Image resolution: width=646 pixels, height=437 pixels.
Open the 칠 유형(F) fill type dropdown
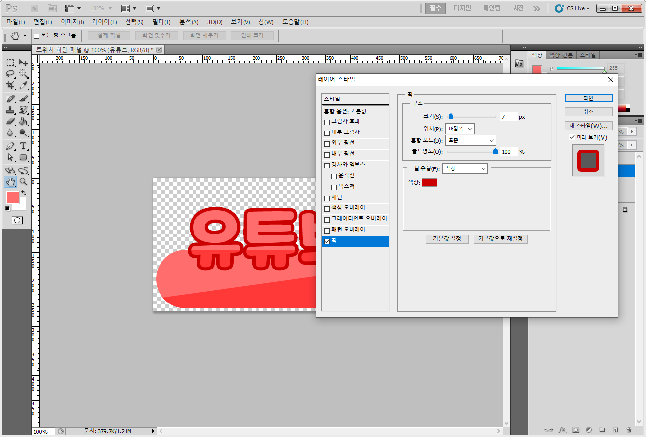pos(465,168)
